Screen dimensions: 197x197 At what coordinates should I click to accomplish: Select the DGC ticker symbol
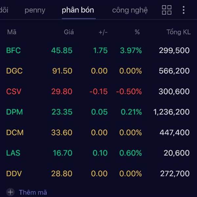coord(14,71)
